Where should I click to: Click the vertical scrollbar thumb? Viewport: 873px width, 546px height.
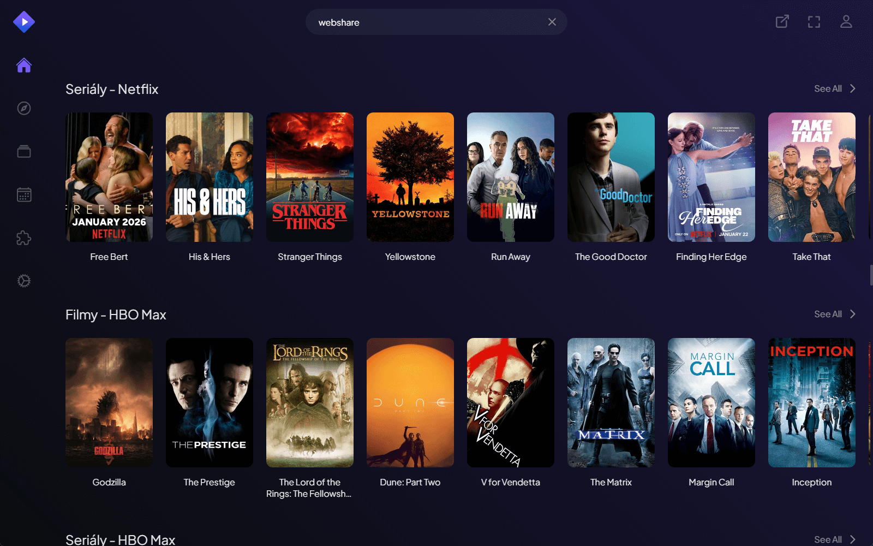coord(871,275)
